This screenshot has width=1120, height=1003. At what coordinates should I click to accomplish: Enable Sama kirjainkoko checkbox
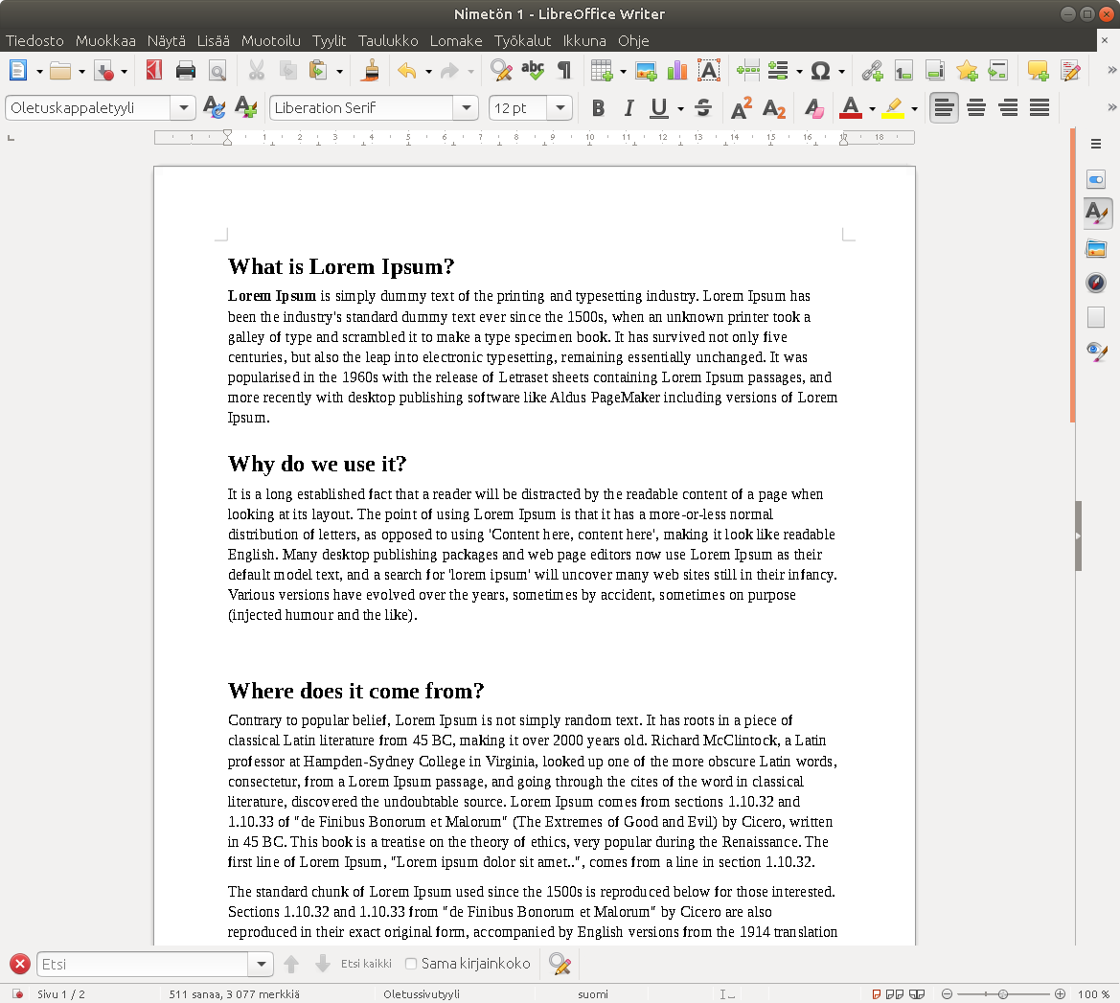pos(411,964)
